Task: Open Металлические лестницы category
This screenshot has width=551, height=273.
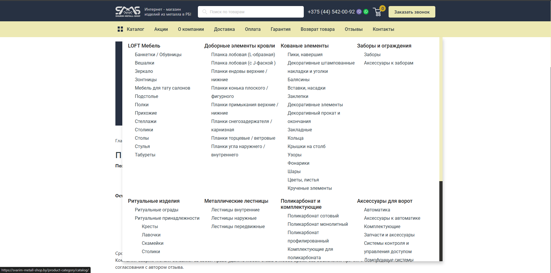Action: (236, 201)
